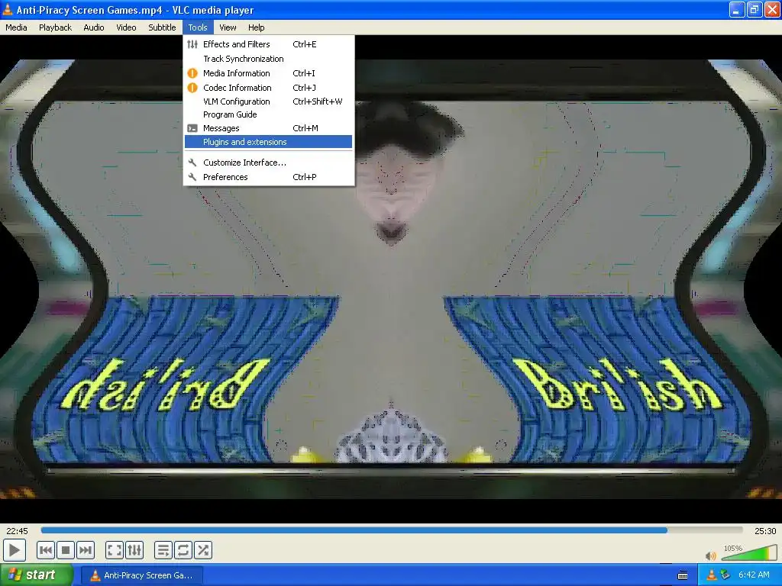782x586 pixels.
Task: Open the Messages window
Action: click(x=268, y=128)
